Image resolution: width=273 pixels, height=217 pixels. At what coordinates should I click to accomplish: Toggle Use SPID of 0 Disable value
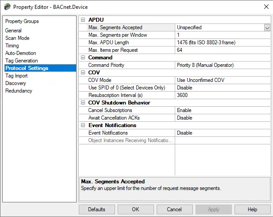point(223,88)
